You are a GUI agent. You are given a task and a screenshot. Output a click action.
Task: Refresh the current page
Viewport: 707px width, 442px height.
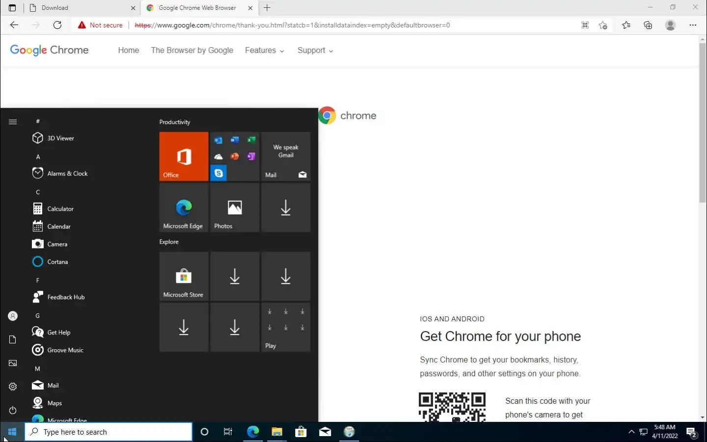click(x=57, y=25)
